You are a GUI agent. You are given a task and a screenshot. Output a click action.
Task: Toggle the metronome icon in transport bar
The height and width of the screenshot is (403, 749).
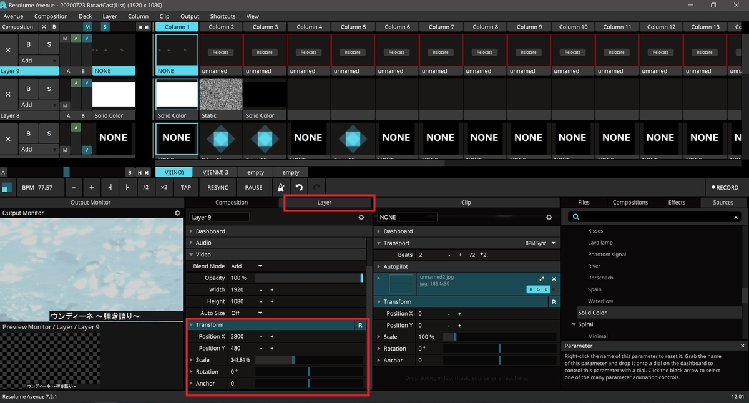point(281,187)
